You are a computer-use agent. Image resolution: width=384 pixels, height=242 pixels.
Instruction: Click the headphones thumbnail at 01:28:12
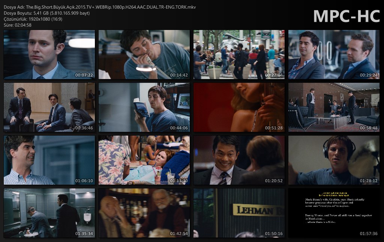click(x=334, y=160)
